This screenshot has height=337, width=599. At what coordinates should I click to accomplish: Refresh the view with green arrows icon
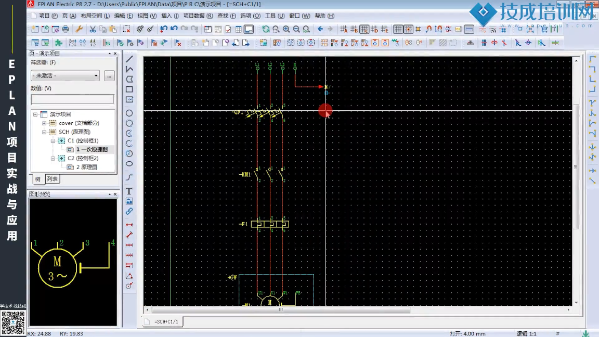pos(266,29)
